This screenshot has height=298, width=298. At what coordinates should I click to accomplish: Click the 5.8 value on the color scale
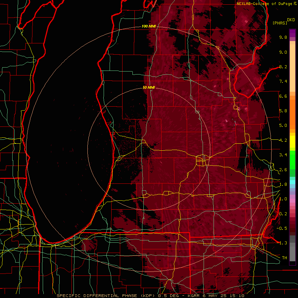pos(283,111)
